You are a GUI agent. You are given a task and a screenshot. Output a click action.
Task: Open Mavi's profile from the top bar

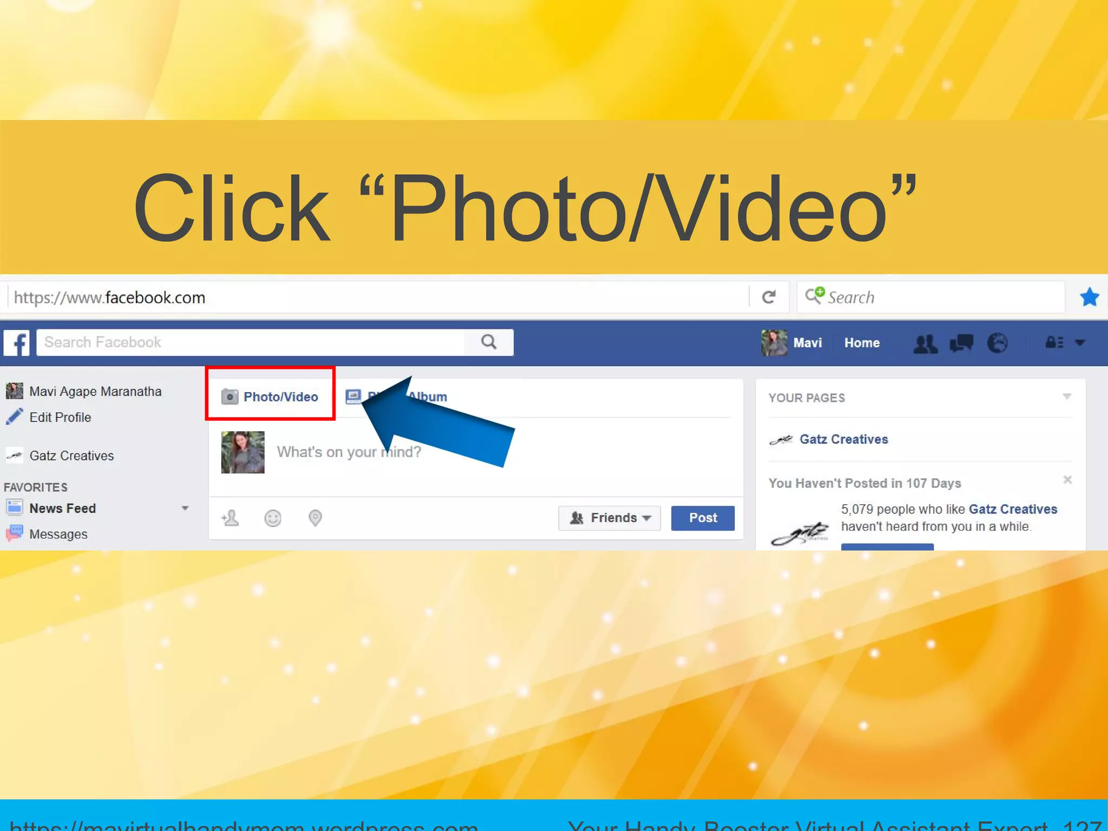(807, 342)
